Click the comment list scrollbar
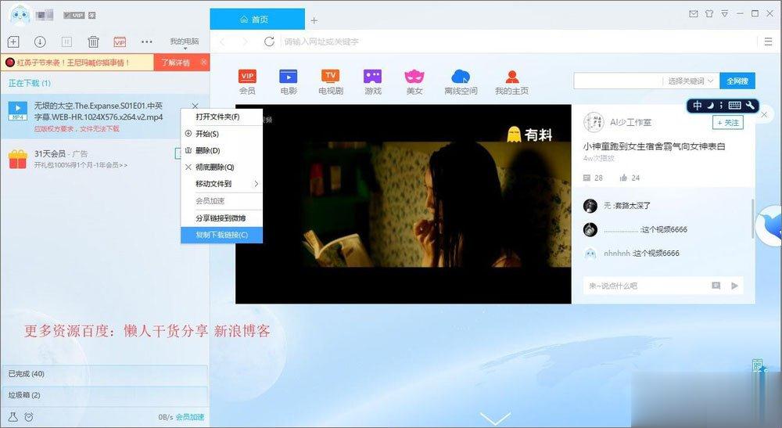 click(752, 218)
